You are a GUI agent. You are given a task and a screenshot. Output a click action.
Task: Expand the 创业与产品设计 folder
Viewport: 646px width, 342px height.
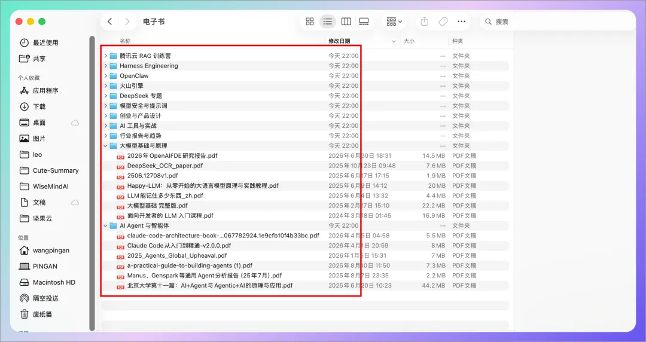pyautogui.click(x=105, y=116)
